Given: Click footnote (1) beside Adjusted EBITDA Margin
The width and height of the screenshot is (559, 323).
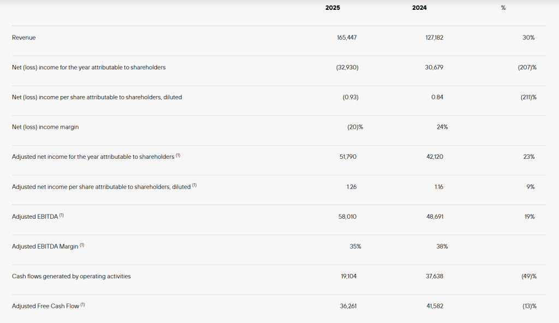Looking at the screenshot, I should 82,246.
